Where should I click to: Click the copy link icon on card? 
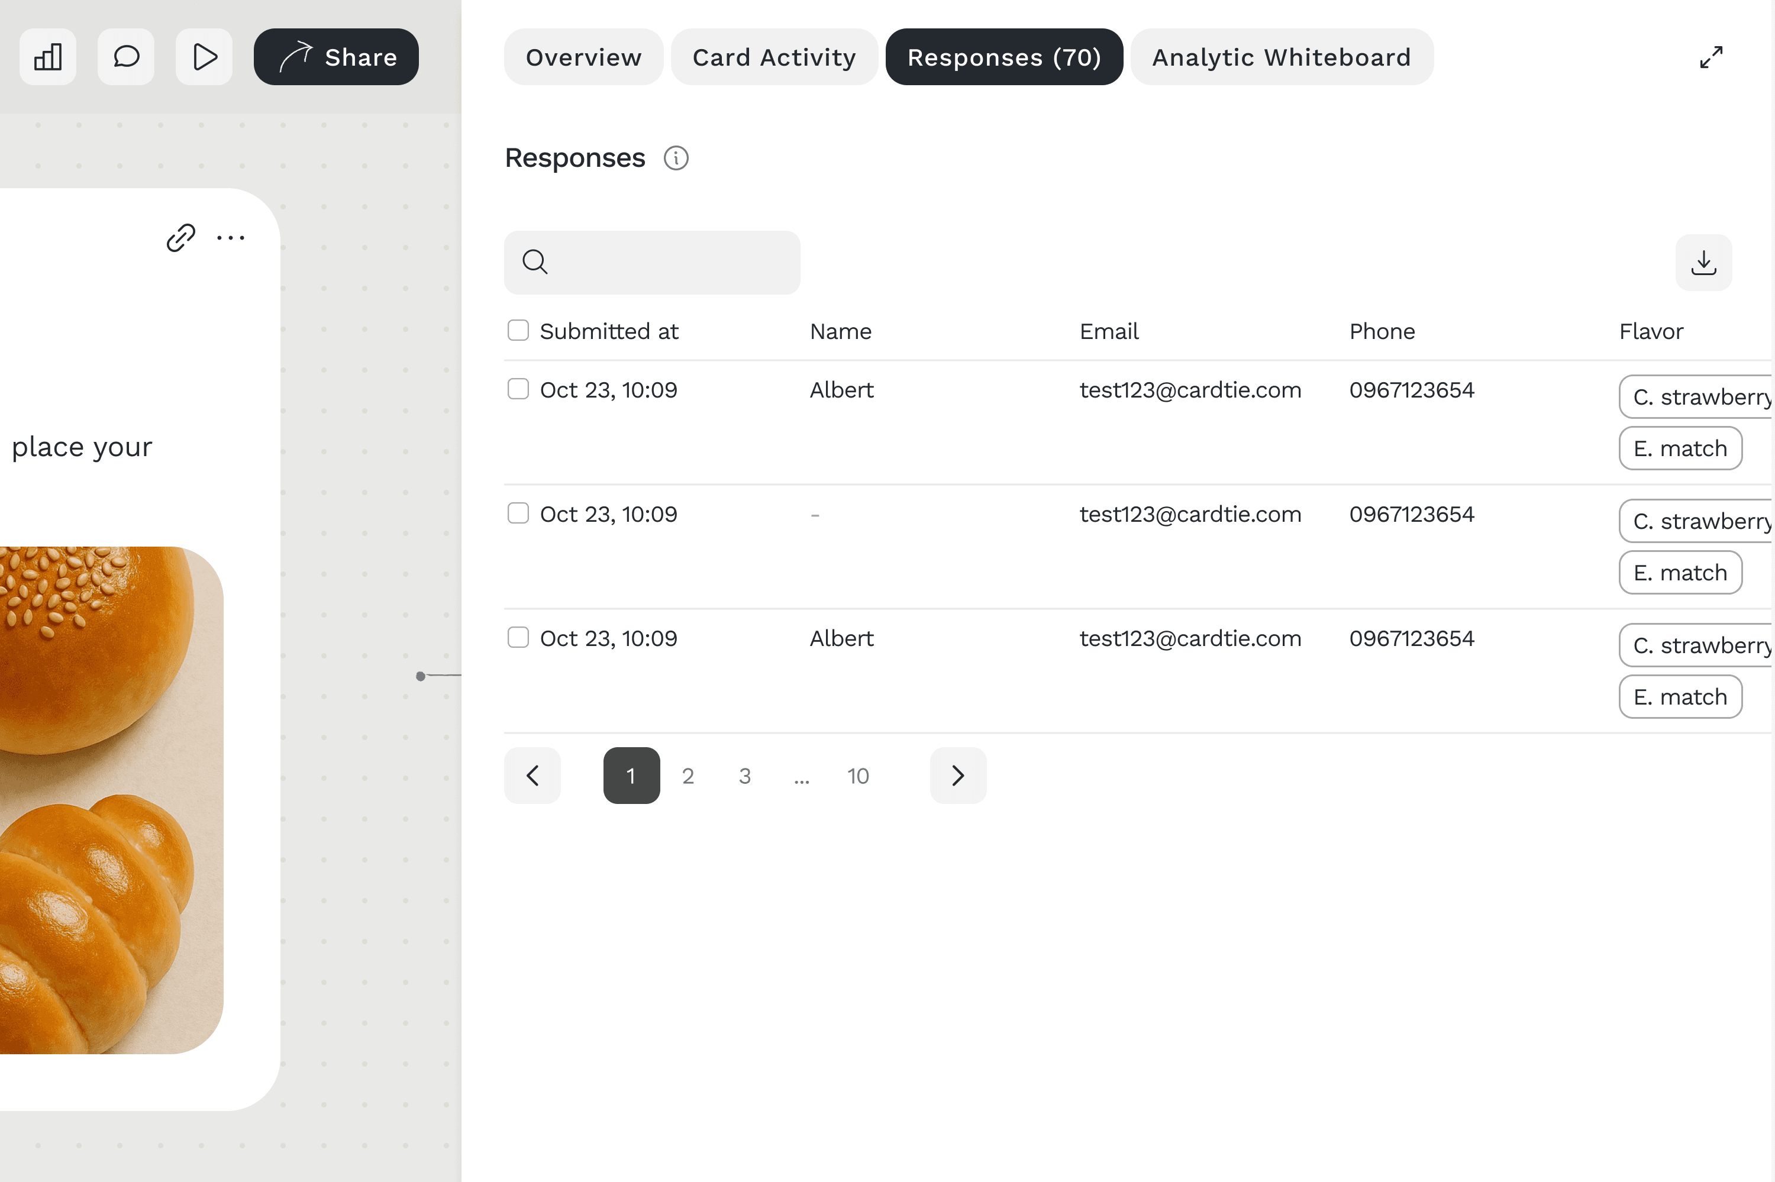click(181, 237)
